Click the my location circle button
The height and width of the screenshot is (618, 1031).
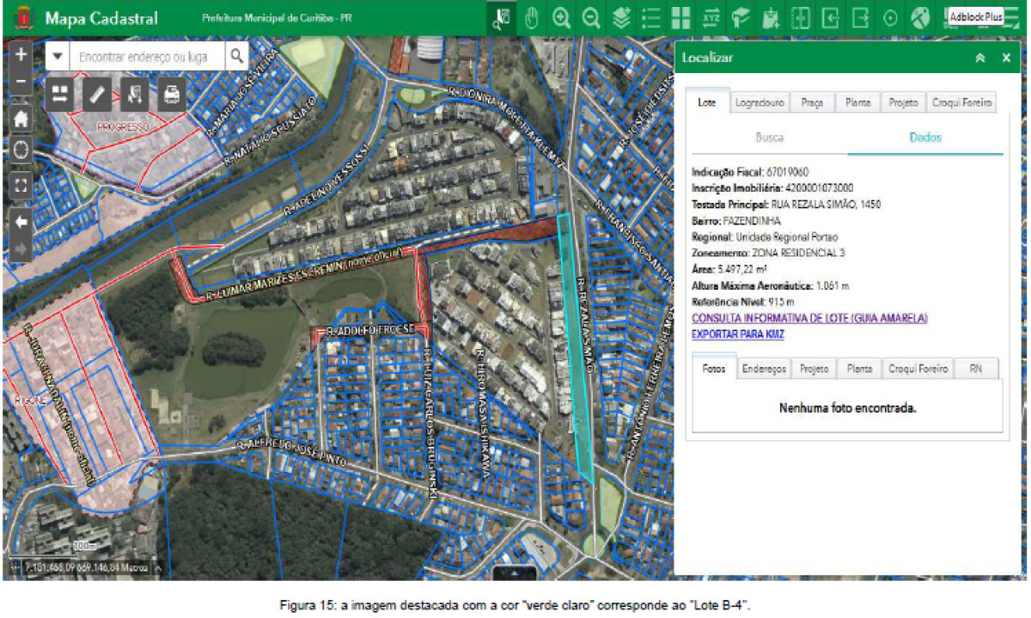click(x=21, y=150)
